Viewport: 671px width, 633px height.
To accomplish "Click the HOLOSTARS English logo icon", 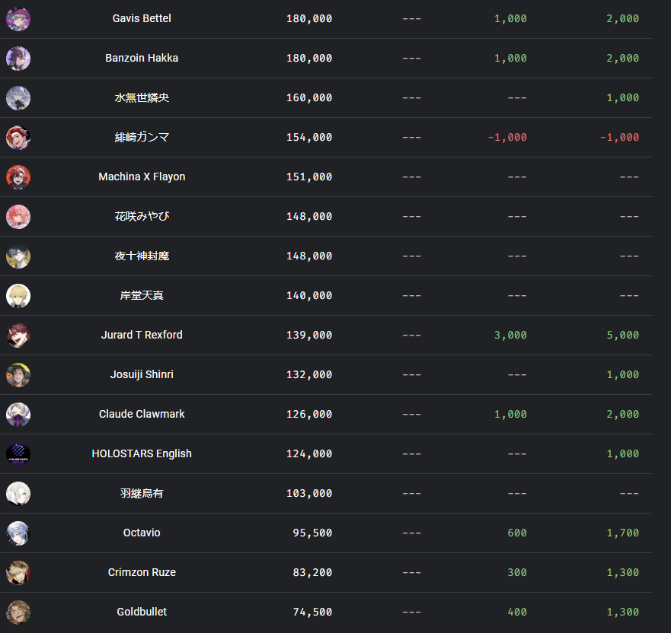I will pos(18,454).
